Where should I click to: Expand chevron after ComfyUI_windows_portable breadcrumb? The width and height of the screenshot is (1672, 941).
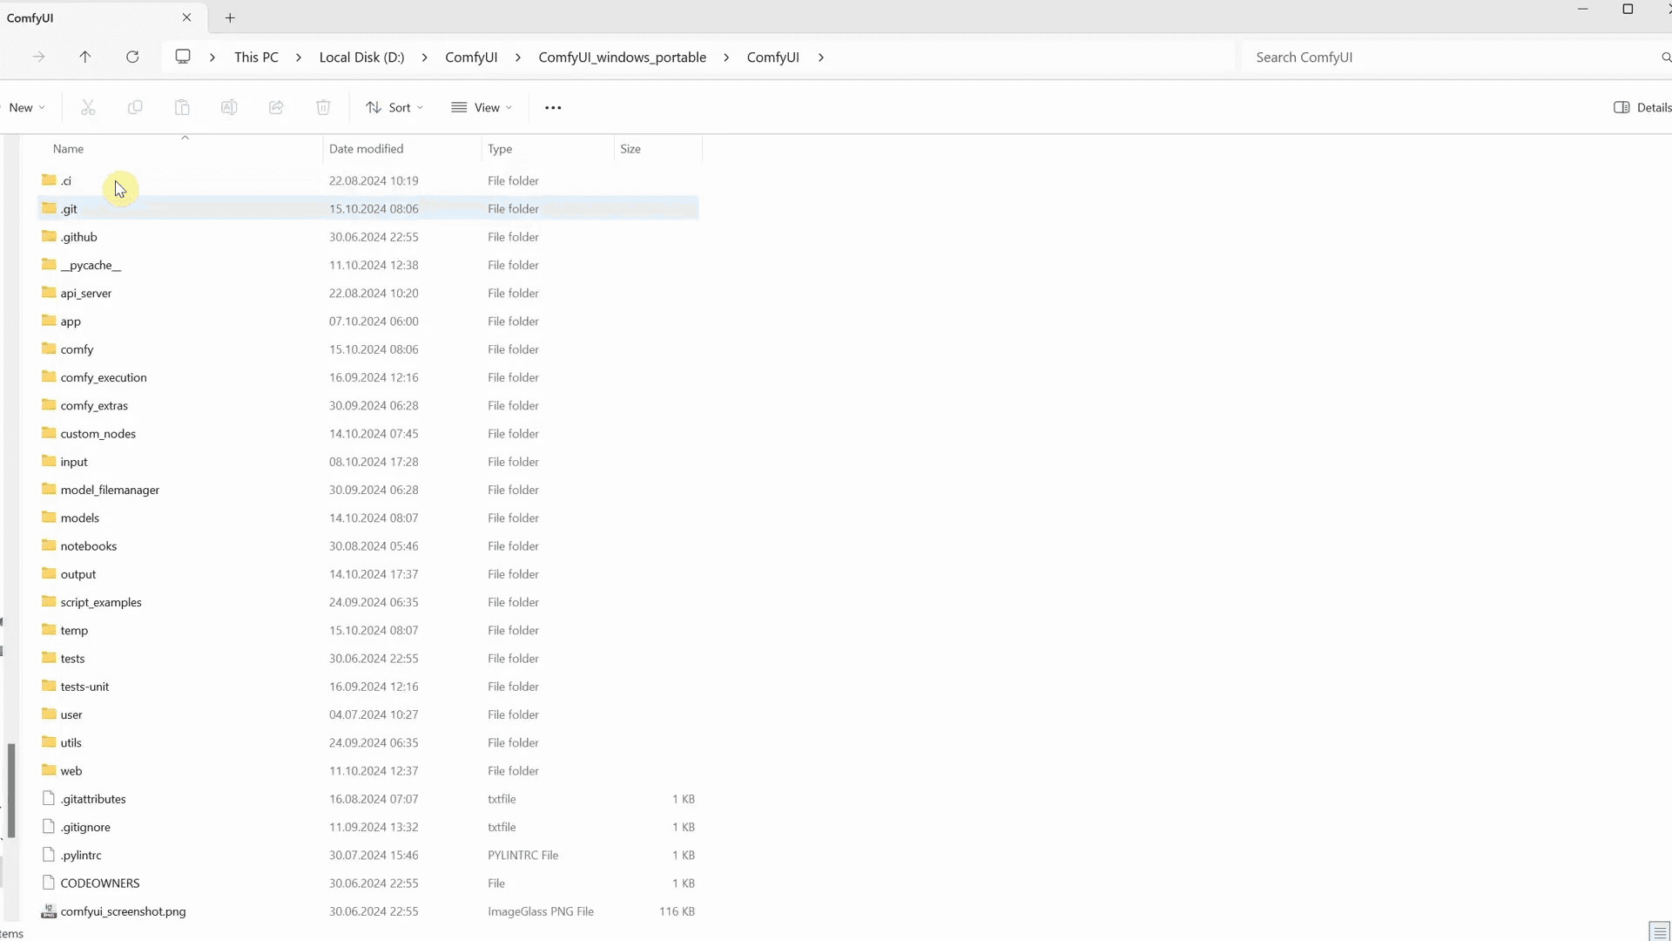tap(726, 58)
